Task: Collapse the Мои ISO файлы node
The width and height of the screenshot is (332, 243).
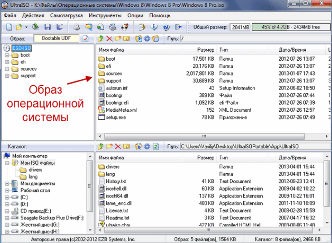Action: (x=7, y=163)
